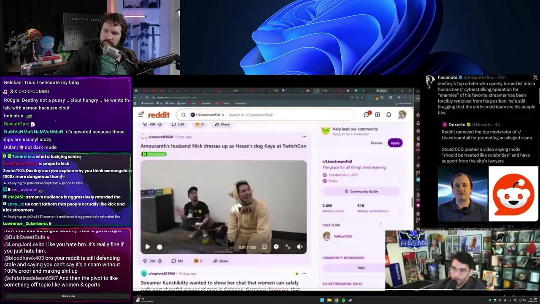Image resolution: width=540 pixels, height=304 pixels.
Task: Share the post with 881 comments
Action: [x=221, y=261]
